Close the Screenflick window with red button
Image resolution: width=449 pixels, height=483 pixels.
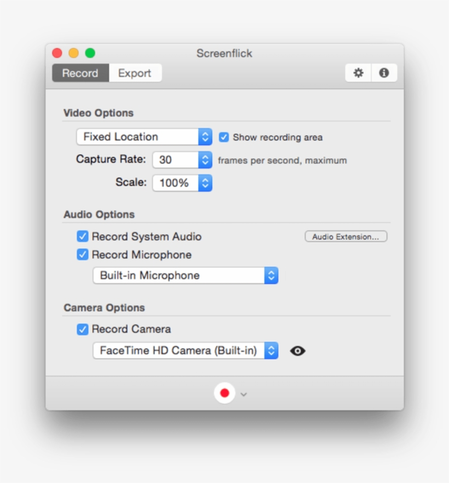57,53
